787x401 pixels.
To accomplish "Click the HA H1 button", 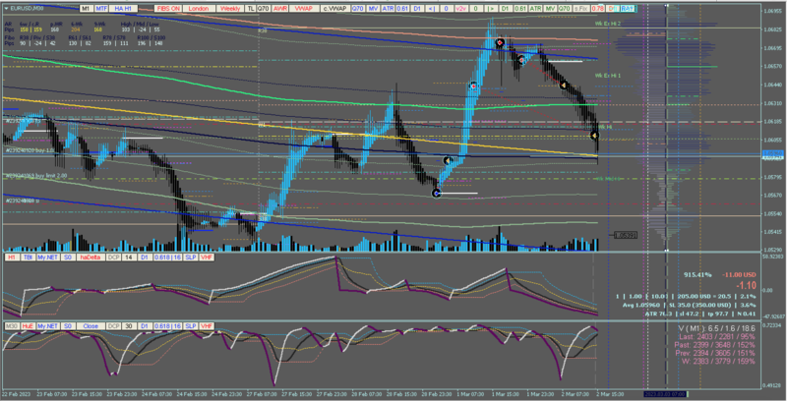I will click(124, 9).
